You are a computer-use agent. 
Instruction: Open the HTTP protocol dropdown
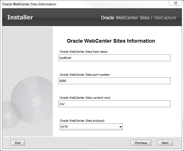pos(91,127)
